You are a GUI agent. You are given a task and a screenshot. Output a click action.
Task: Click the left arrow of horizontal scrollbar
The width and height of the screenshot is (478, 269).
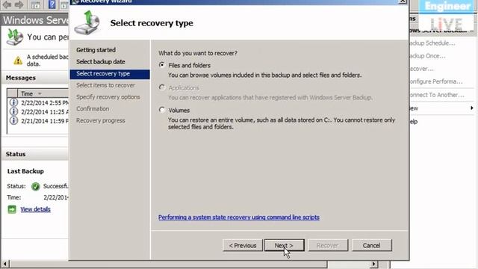(x=5, y=264)
